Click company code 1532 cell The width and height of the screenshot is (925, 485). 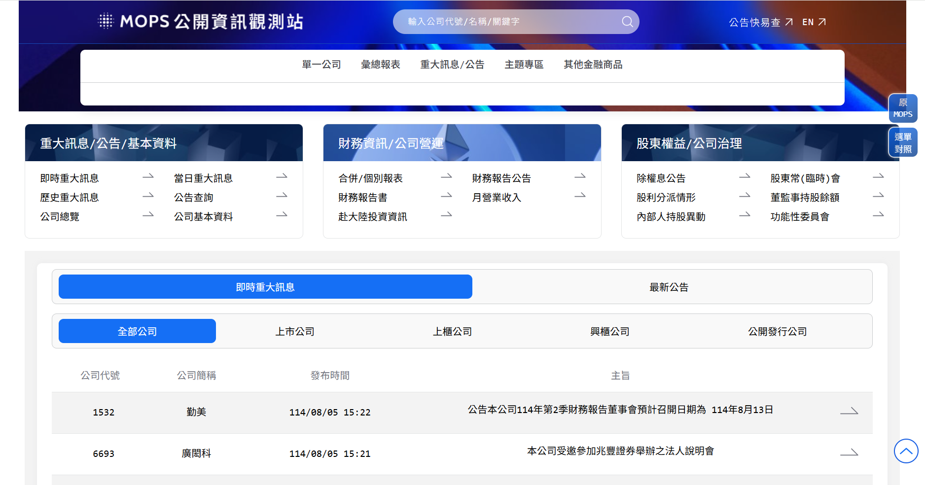pyautogui.click(x=104, y=412)
